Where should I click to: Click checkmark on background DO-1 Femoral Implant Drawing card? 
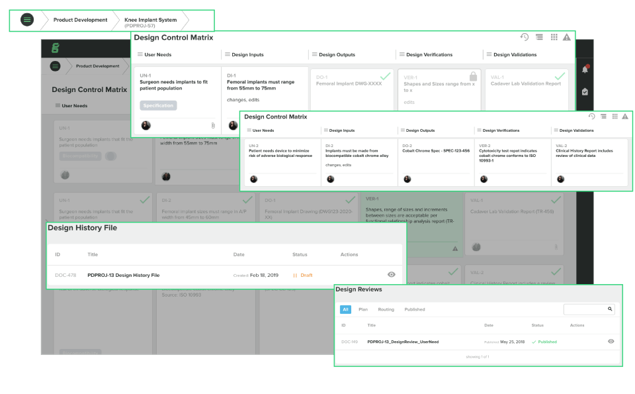click(351, 200)
